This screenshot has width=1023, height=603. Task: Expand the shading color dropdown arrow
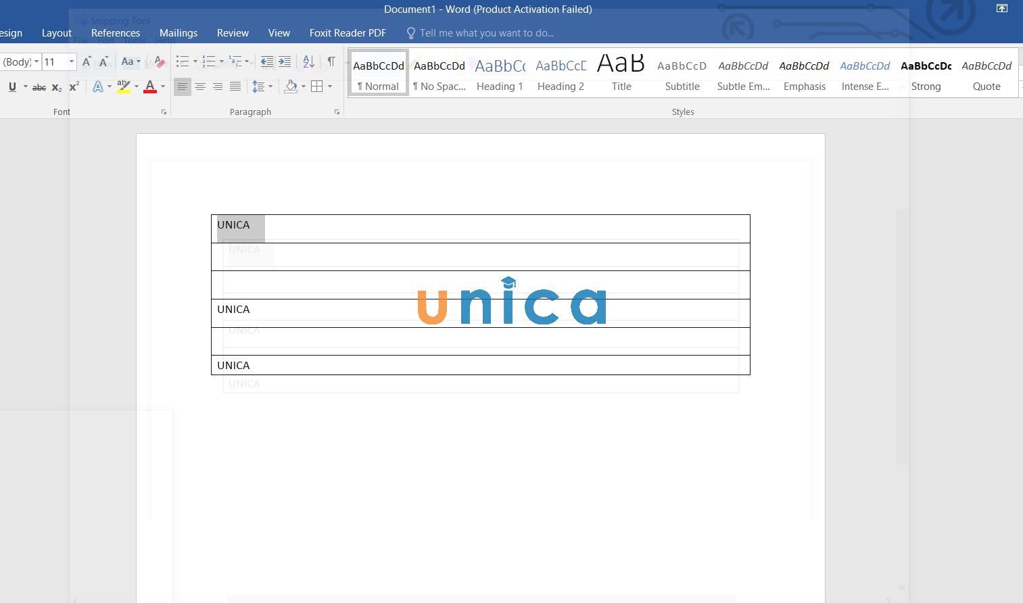304,87
